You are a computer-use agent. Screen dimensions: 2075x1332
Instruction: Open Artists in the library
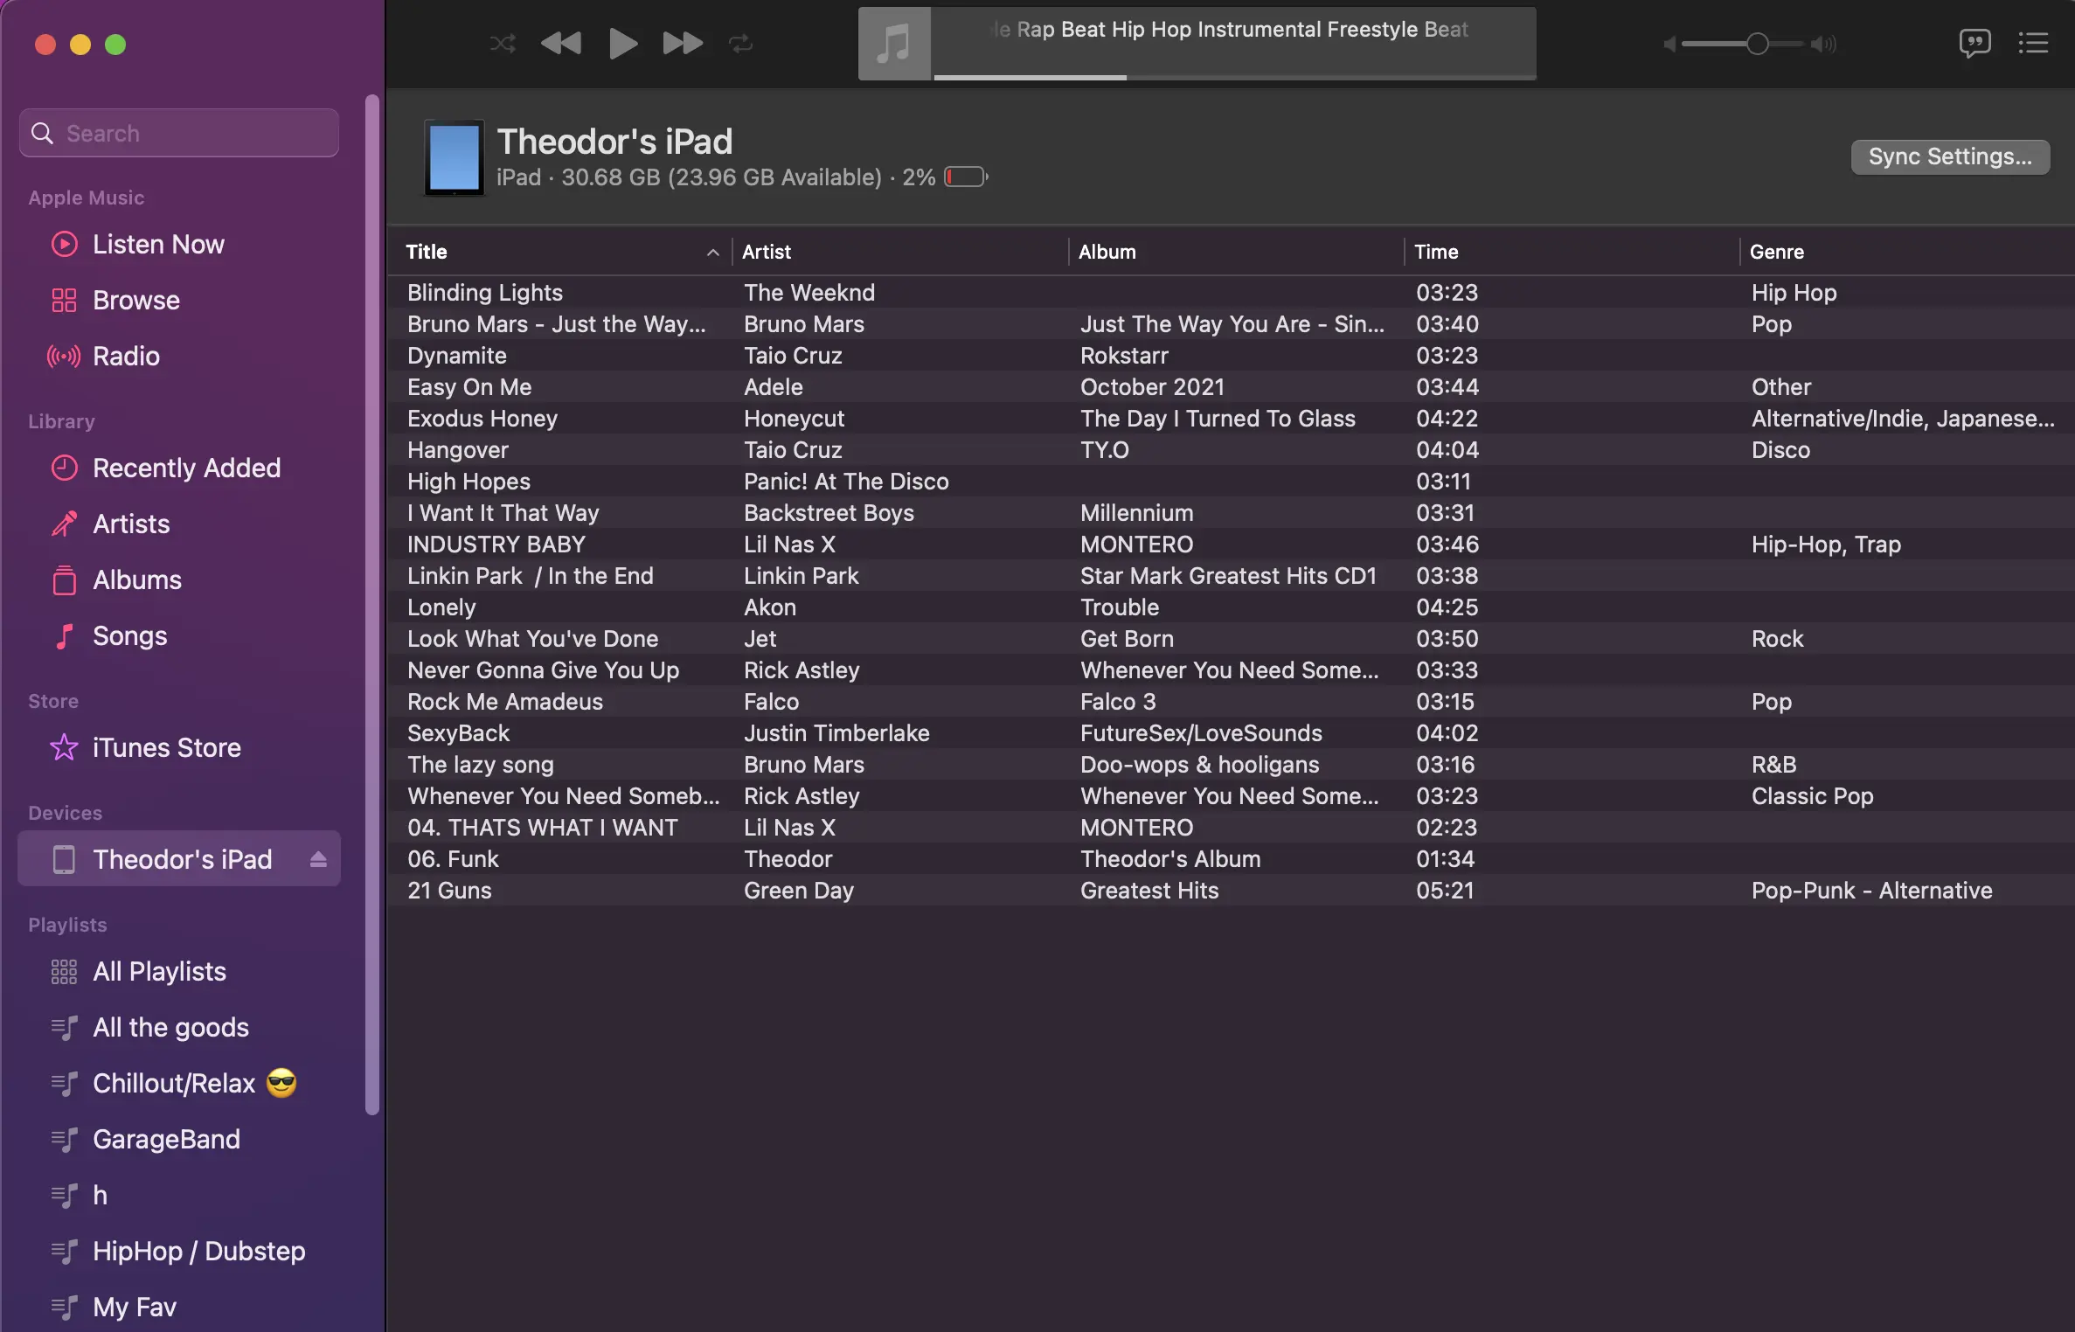point(179,524)
